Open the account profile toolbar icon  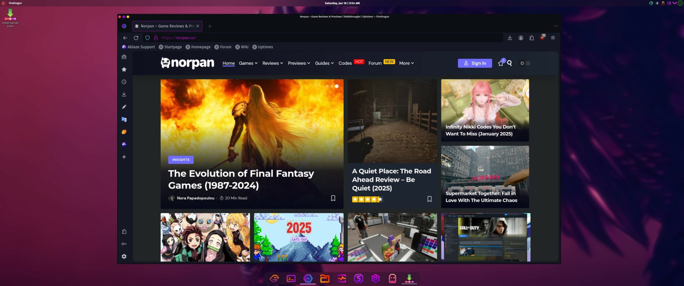(521, 38)
